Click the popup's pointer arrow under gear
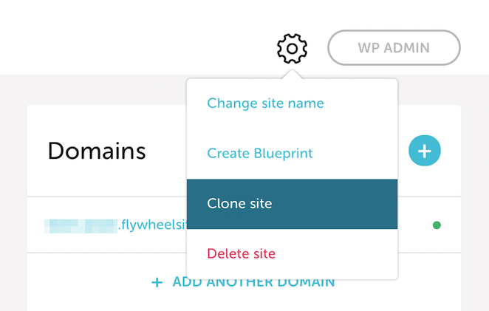Screen dimensions: 489x311 (x=292, y=74)
